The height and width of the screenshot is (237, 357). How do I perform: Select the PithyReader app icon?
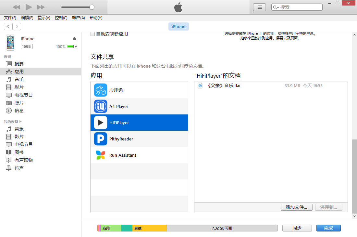click(100, 139)
